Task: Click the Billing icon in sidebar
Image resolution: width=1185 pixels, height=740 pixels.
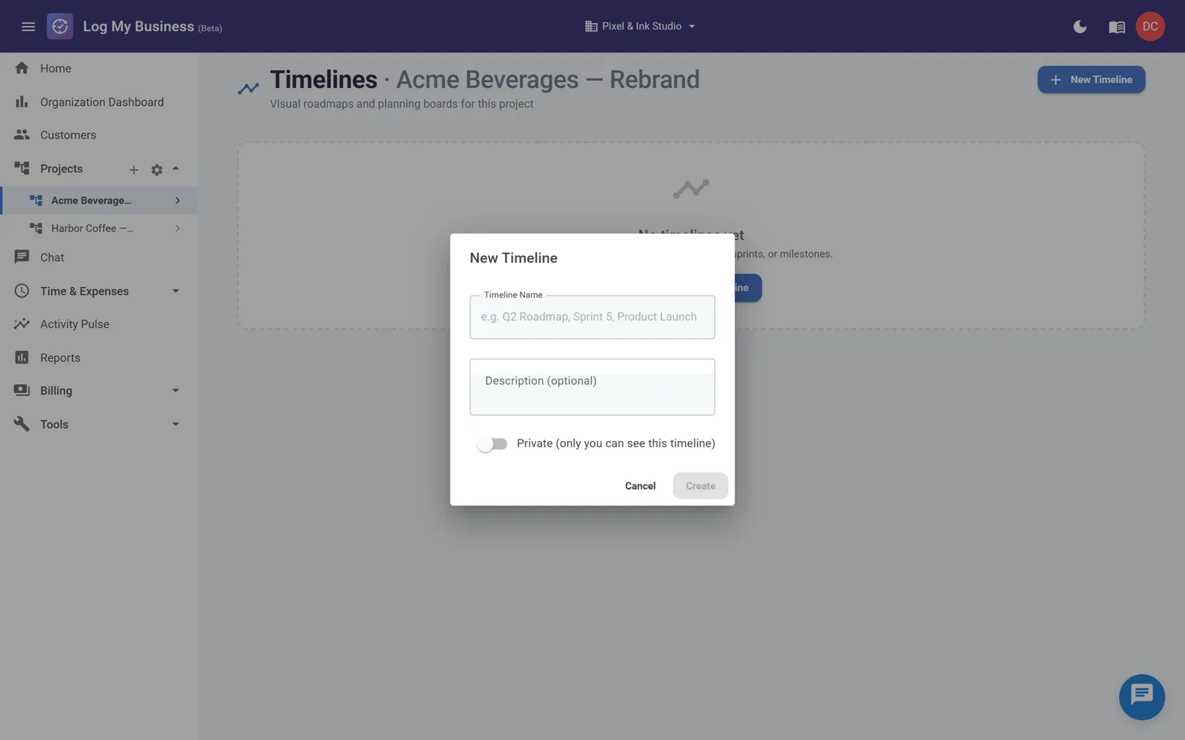Action: tap(21, 390)
